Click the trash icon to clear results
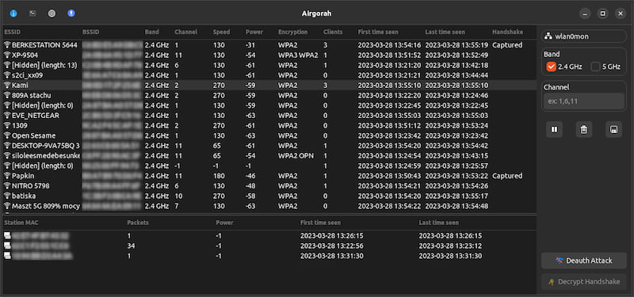Image resolution: width=634 pixels, height=297 pixels. click(584, 130)
